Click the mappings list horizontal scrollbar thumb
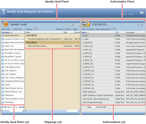This screenshot has height=124, width=146. pos(47,111)
